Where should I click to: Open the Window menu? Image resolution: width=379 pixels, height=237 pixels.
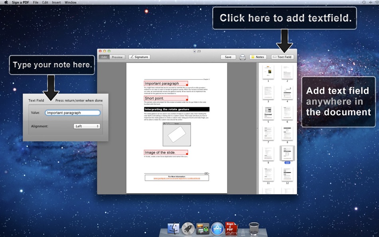[71, 2]
